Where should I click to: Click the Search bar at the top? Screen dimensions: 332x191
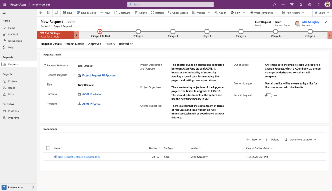tap(170, 4)
